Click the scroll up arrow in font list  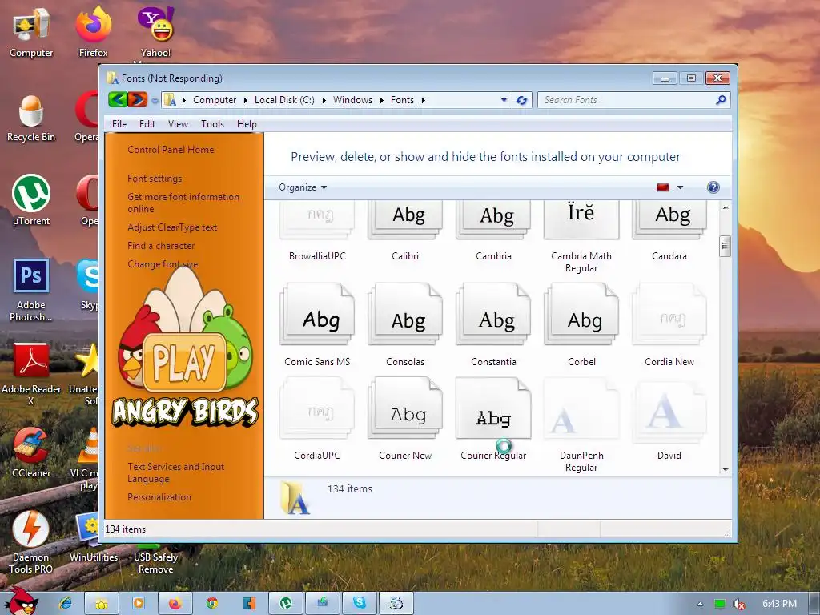click(726, 207)
